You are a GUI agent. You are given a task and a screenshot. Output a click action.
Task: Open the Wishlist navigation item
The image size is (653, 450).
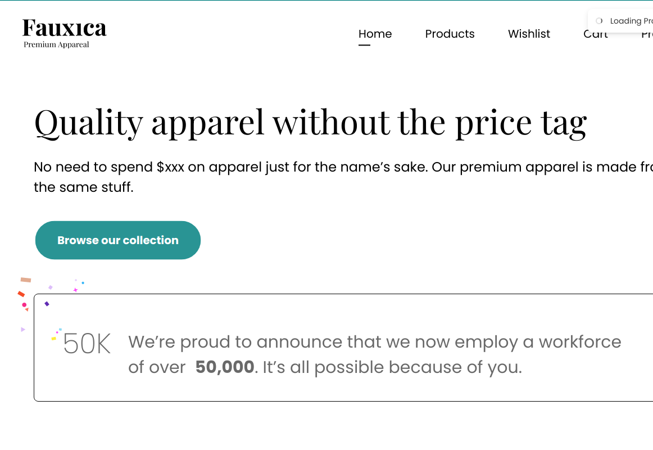(x=529, y=34)
